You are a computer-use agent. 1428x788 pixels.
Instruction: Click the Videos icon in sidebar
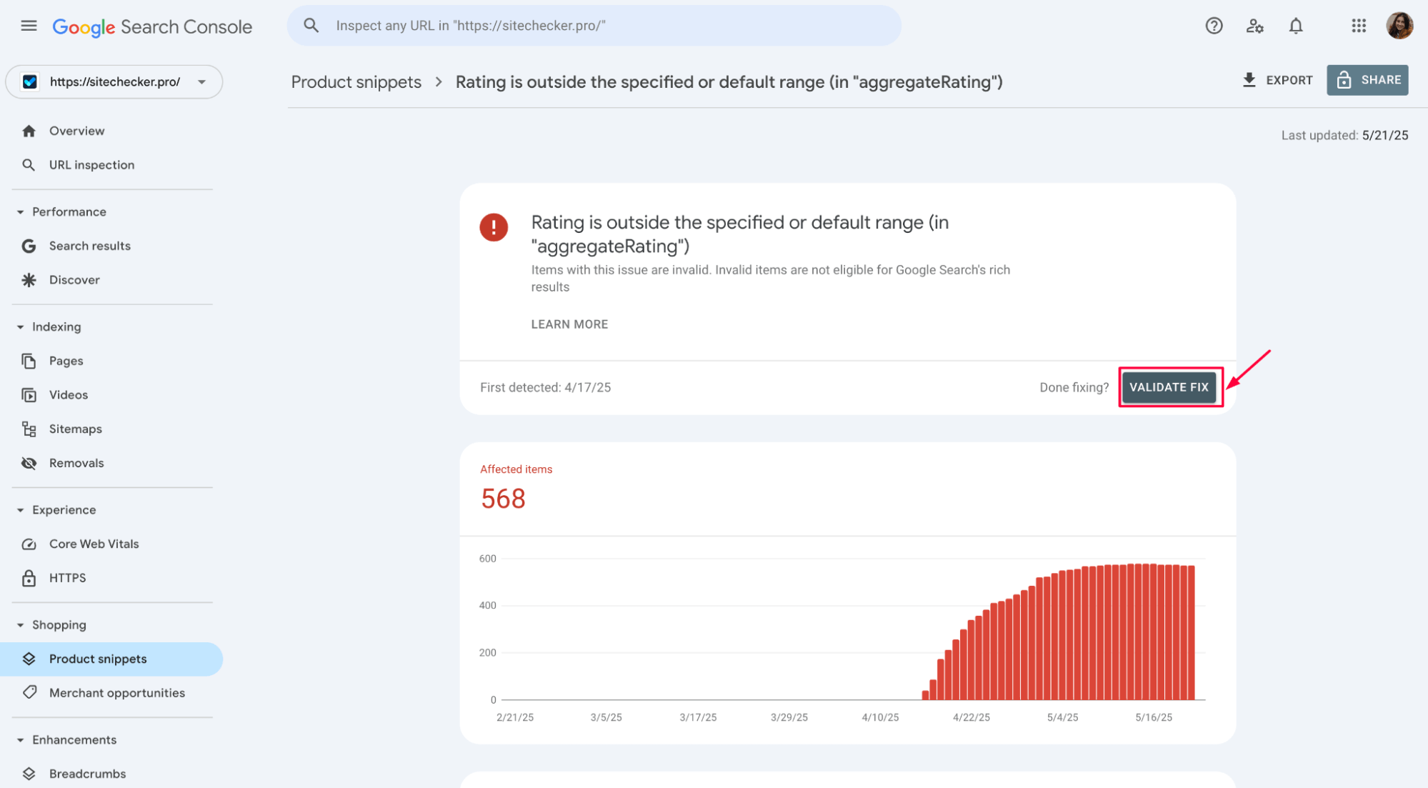[x=29, y=395]
